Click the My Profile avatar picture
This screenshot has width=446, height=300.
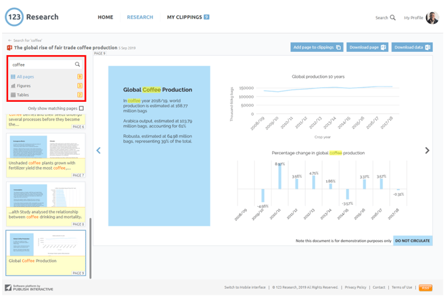click(432, 18)
